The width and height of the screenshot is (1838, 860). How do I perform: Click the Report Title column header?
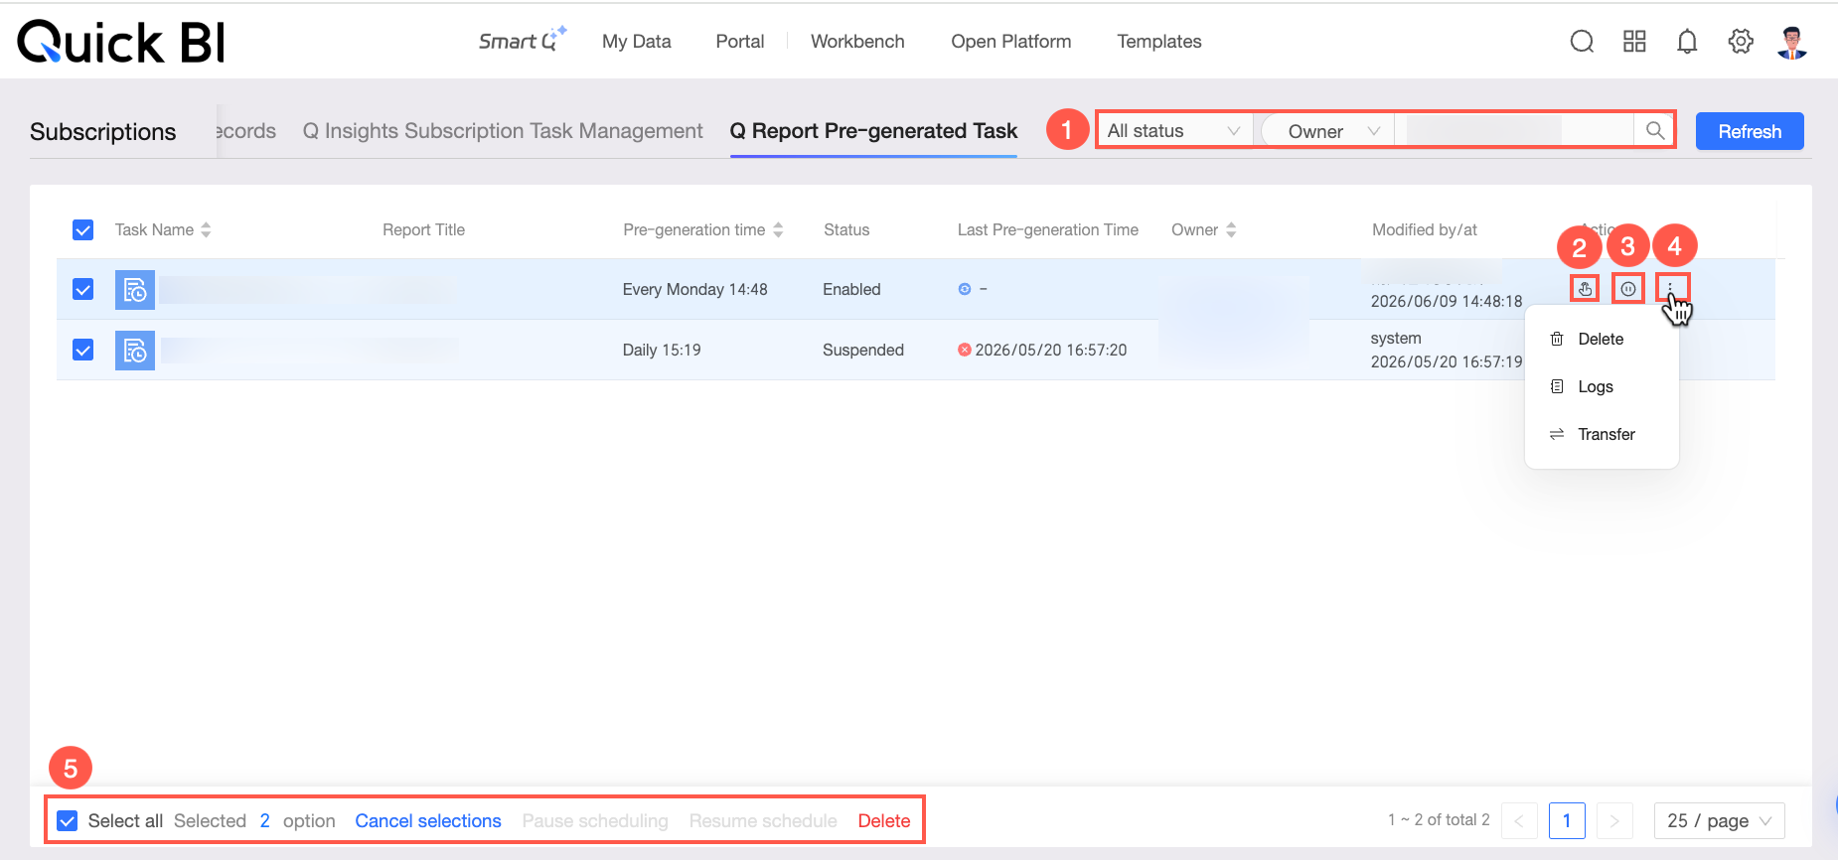423,229
